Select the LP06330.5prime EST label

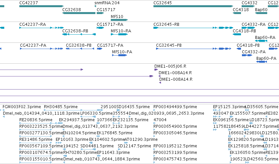(x=97, y=113)
